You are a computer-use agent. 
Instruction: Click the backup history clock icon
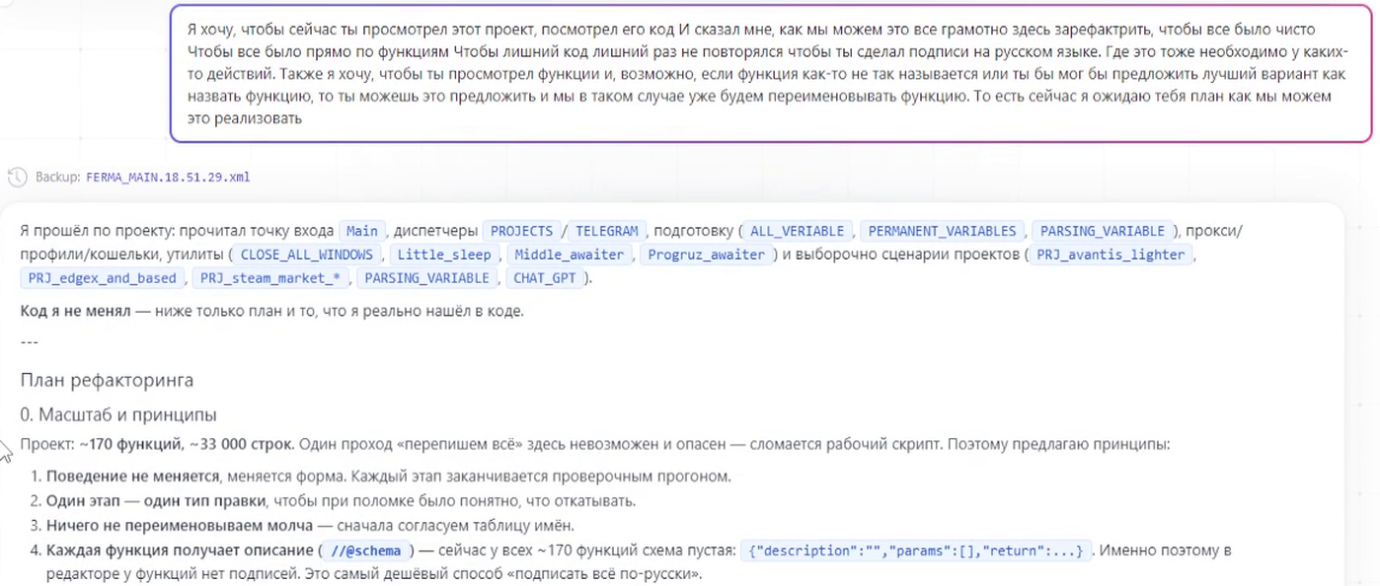click(x=17, y=178)
